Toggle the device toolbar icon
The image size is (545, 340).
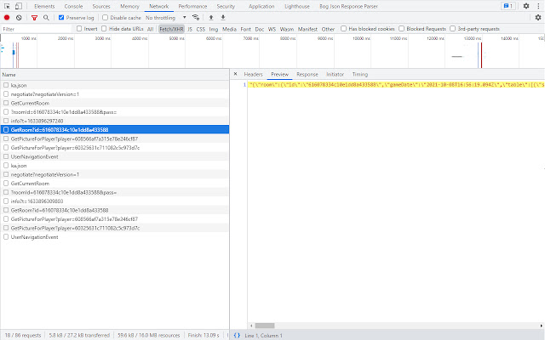tap(19, 6)
